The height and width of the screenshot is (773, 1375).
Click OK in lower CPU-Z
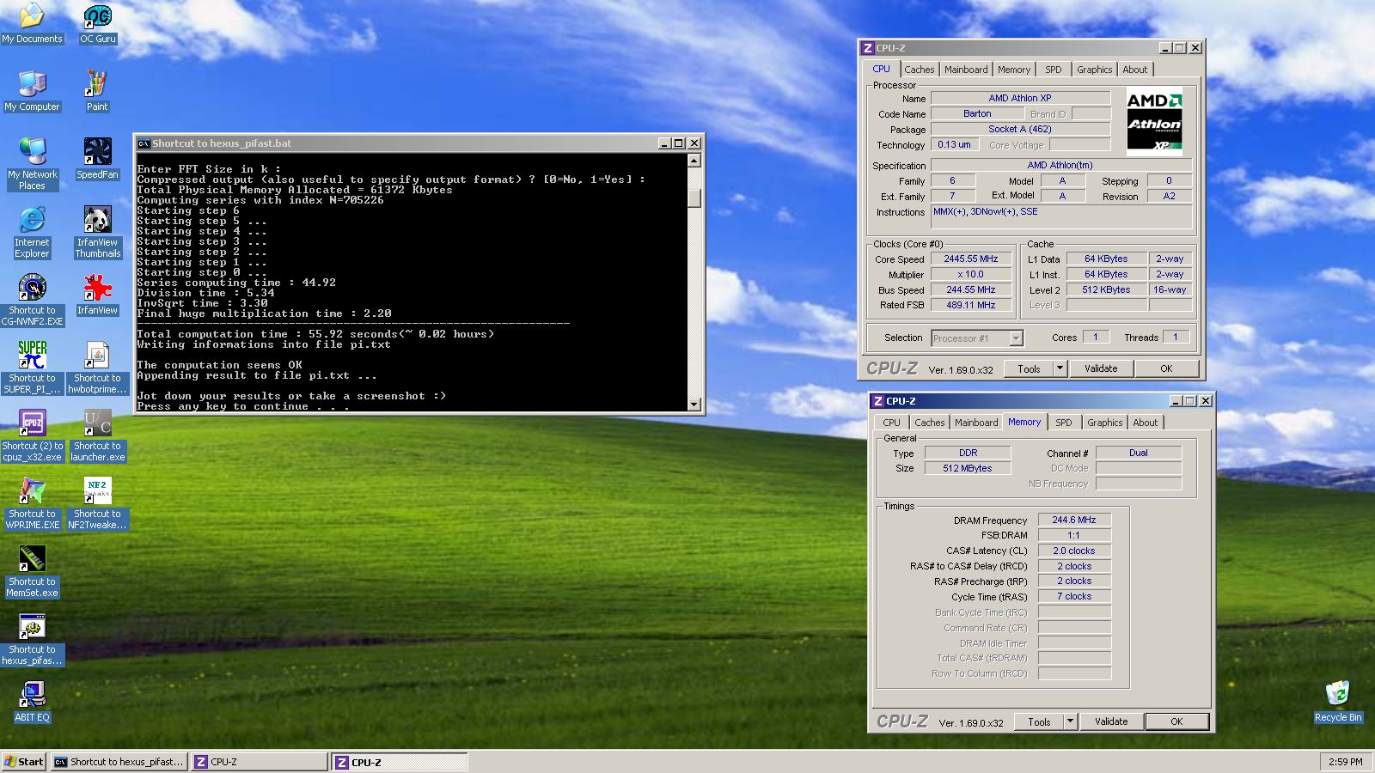point(1176,721)
